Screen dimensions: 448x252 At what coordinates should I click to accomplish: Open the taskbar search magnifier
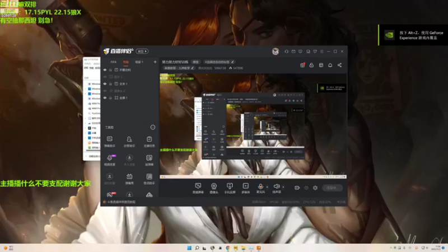pos(197,248)
